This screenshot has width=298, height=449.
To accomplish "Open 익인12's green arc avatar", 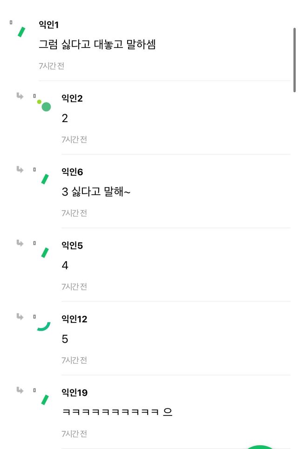I will [x=44, y=326].
